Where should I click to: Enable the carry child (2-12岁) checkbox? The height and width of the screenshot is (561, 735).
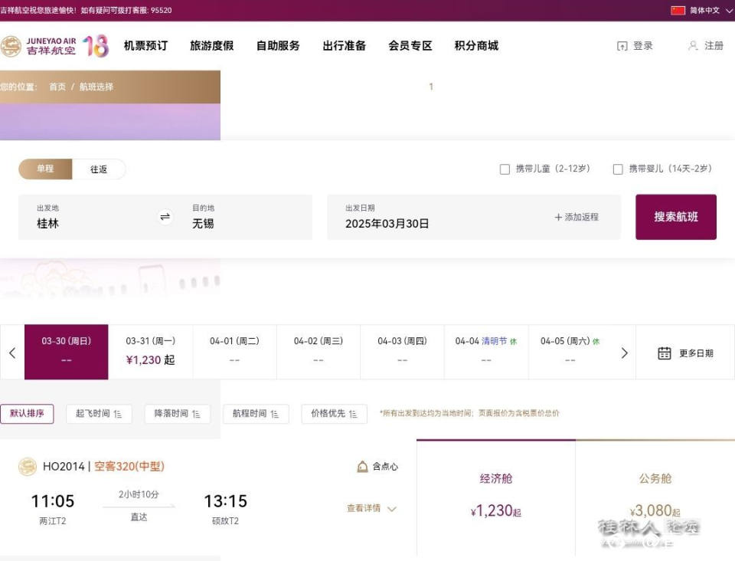[x=505, y=169]
